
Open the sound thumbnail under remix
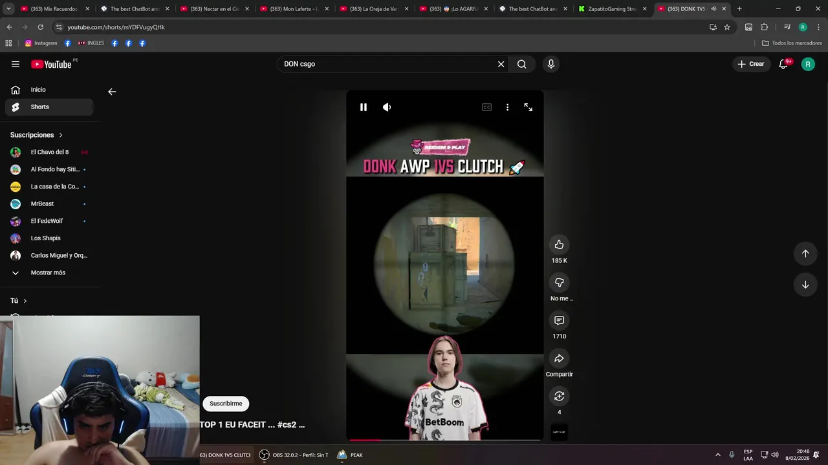559,432
